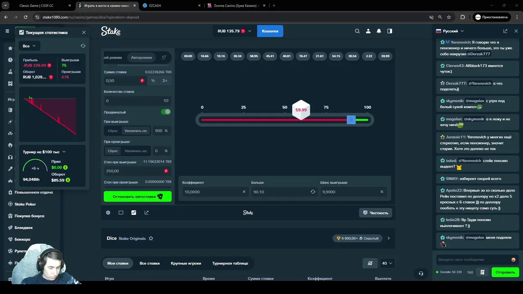Viewport: 523px width, 294px height.
Task: Open the chat rules icon
Action: coord(482,272)
